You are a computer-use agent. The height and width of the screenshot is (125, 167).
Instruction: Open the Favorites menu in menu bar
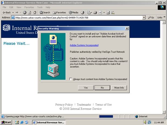(29, 7)
